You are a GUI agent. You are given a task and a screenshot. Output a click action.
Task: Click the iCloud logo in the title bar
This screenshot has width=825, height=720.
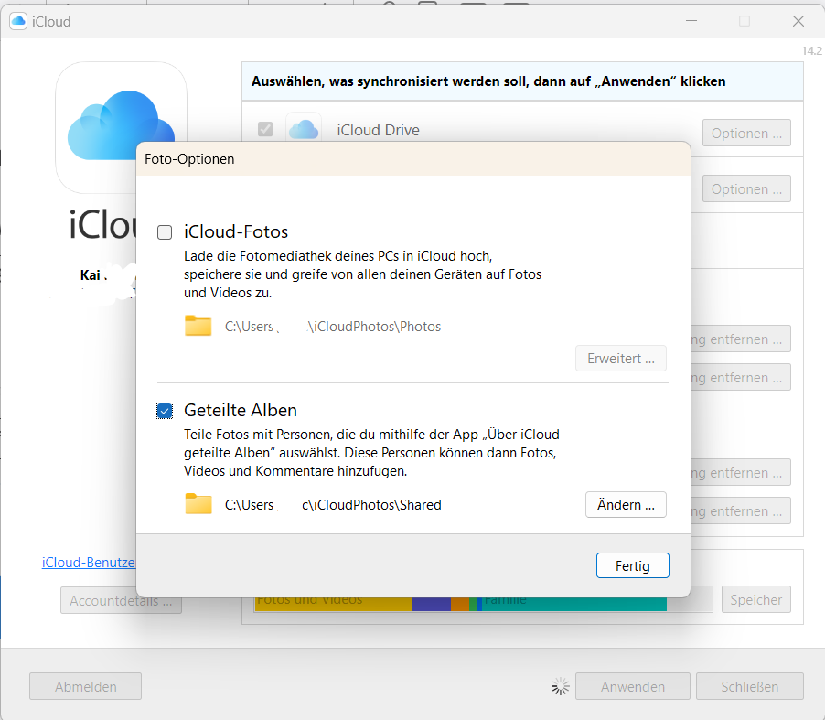tap(18, 21)
